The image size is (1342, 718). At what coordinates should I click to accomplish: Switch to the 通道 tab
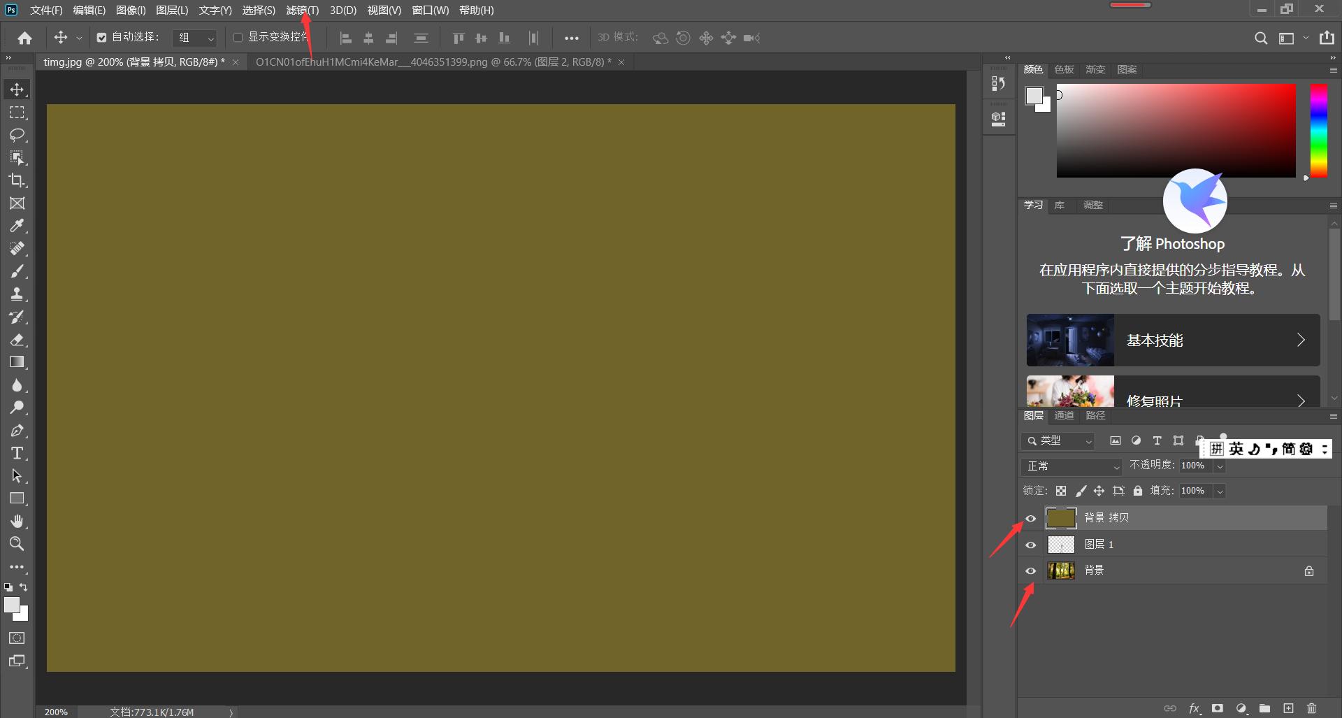(1064, 415)
